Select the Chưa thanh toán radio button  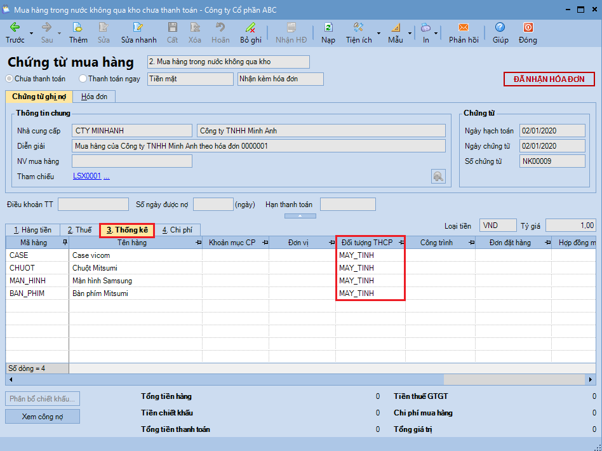10,79
